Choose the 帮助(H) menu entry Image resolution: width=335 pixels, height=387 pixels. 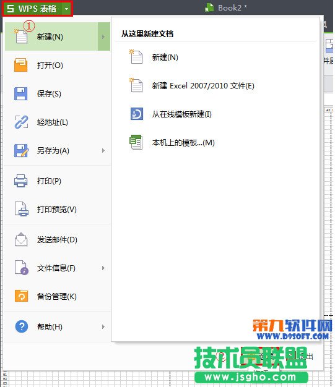coord(51,326)
